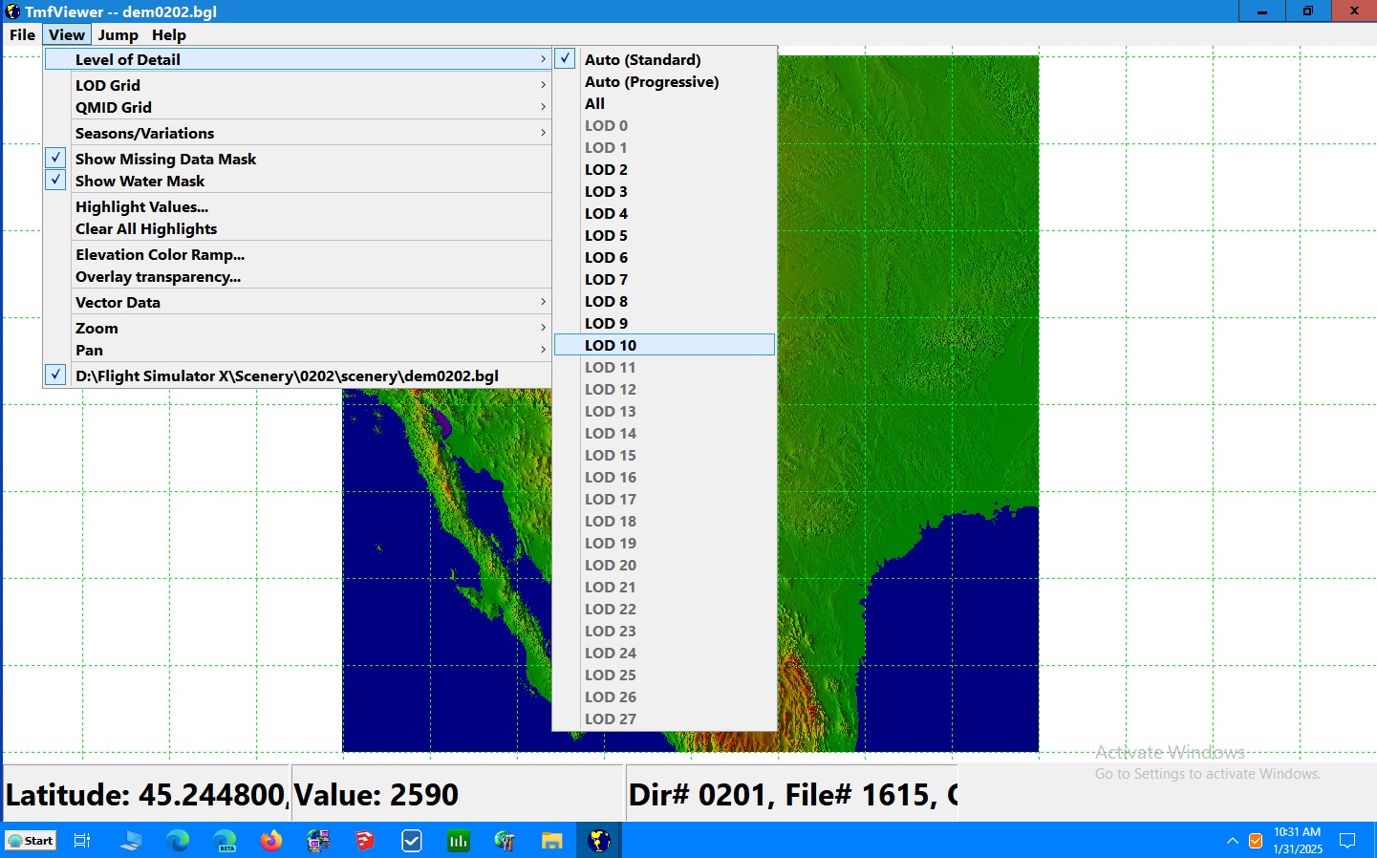The image size is (1377, 858).
Task: Open the Seasons/Variations submenu
Action: (144, 133)
